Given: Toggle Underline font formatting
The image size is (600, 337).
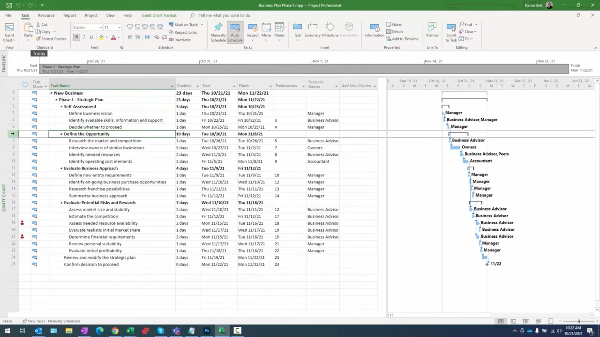Looking at the screenshot, I should point(91,37).
